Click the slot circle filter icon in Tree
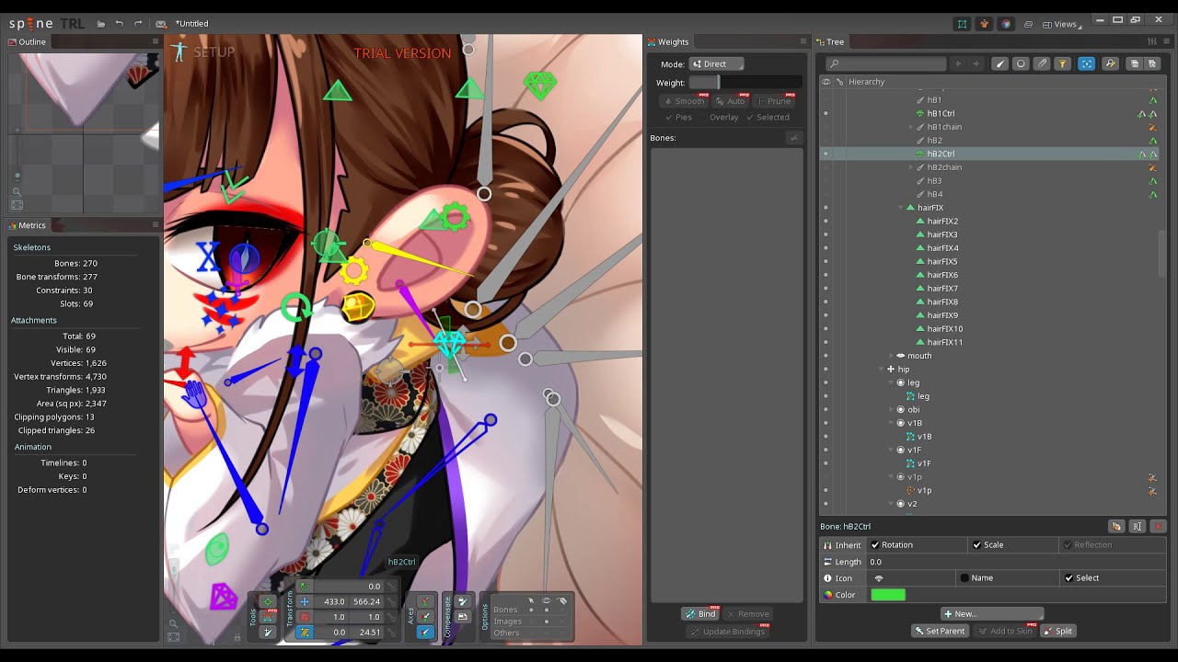1178x662 pixels. point(1021,63)
